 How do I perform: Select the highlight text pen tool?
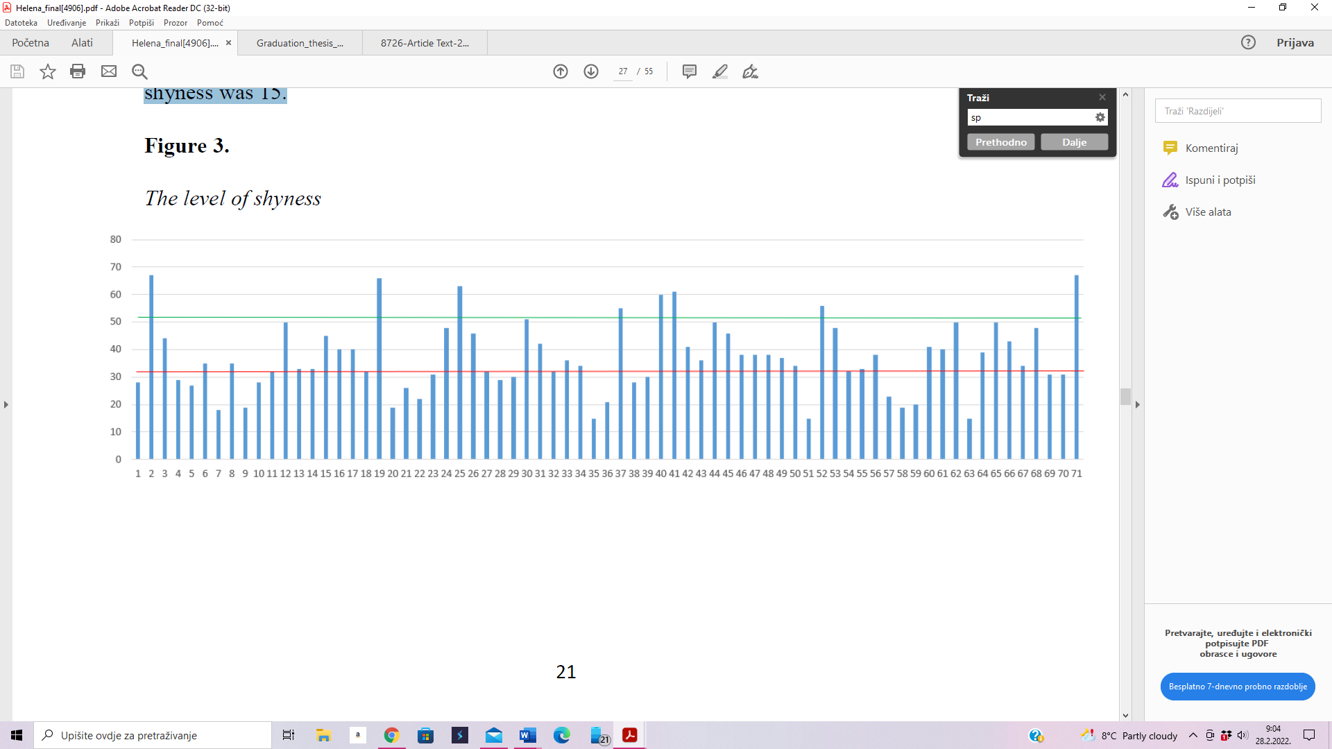click(x=720, y=71)
